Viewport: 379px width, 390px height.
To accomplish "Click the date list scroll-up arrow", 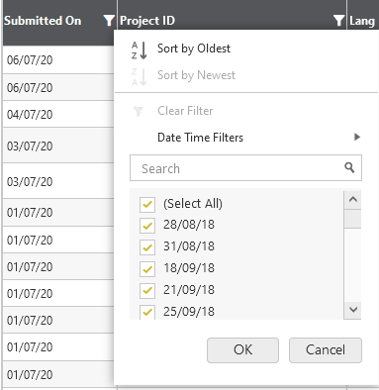I will (x=352, y=200).
